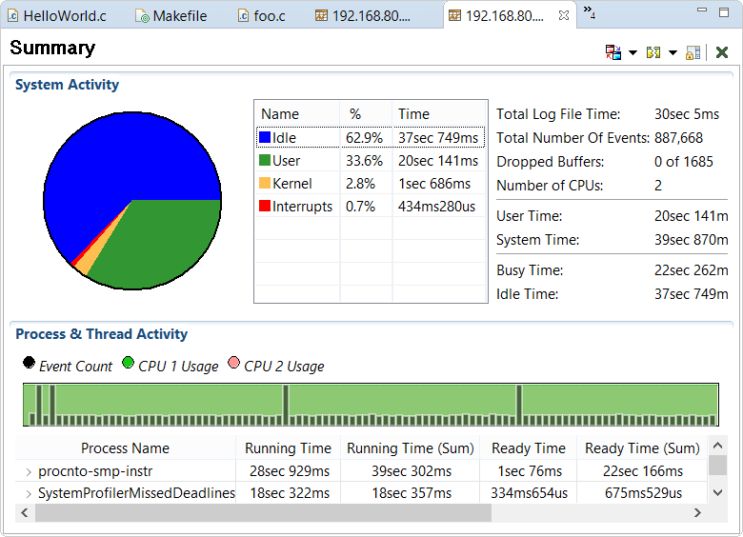The image size is (743, 537).
Task: Click the green X icon in Summary toolbar
Action: pyautogui.click(x=722, y=52)
